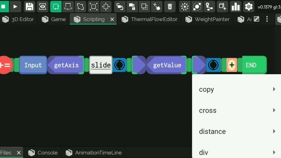Expand the copy submenu arrow
The image size is (281, 158).
[x=274, y=89]
